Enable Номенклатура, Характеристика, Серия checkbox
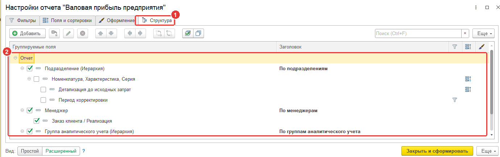The height and width of the screenshot is (157, 500). [x=37, y=79]
